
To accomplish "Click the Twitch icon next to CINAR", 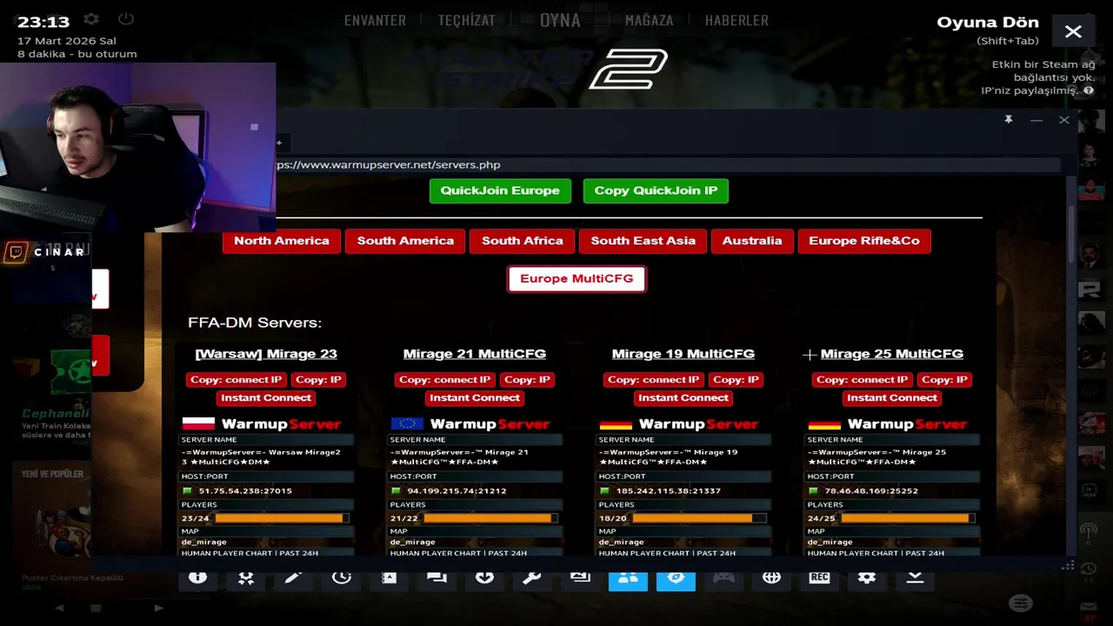I will [15, 252].
